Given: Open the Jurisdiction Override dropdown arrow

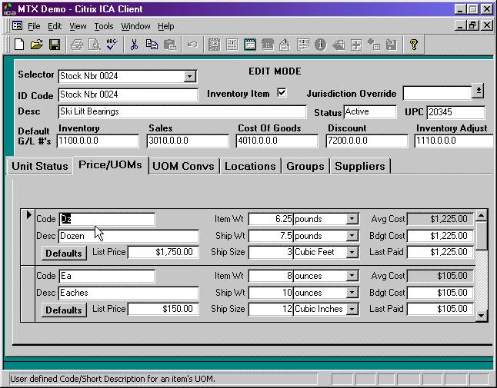Looking at the screenshot, I should tap(478, 91).
